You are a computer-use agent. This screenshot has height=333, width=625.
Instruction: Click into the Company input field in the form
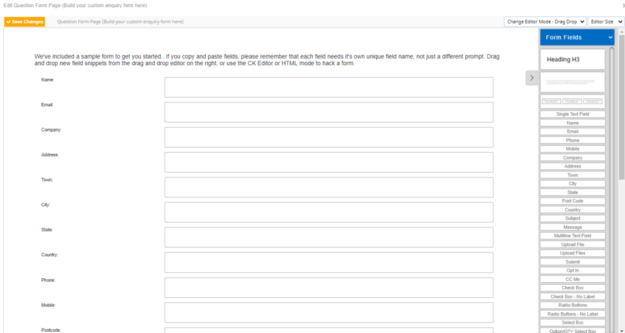[329, 138]
